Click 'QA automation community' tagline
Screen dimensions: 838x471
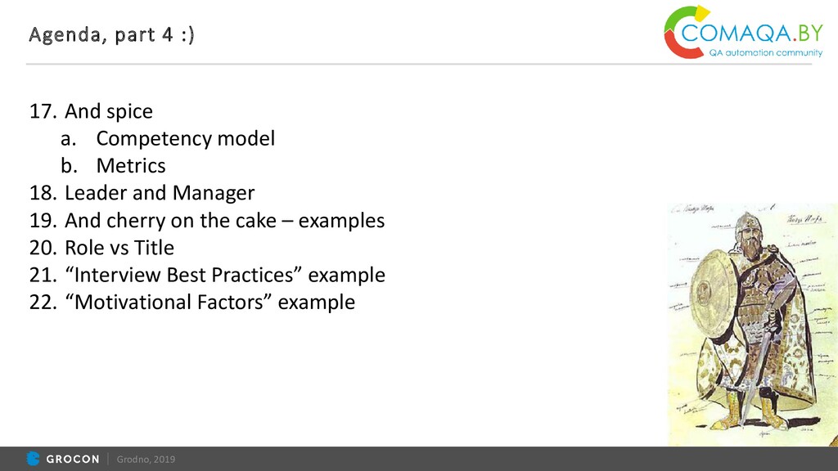coord(765,52)
